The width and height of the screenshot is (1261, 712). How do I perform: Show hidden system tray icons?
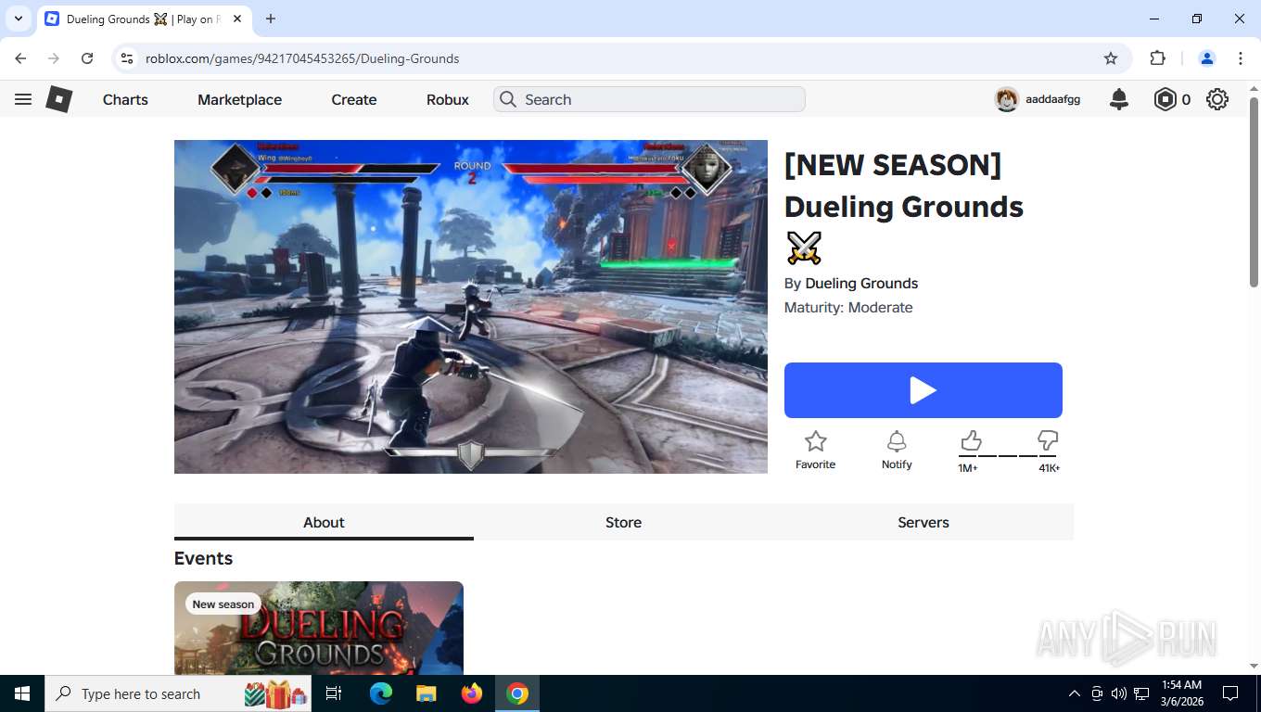[1075, 693]
